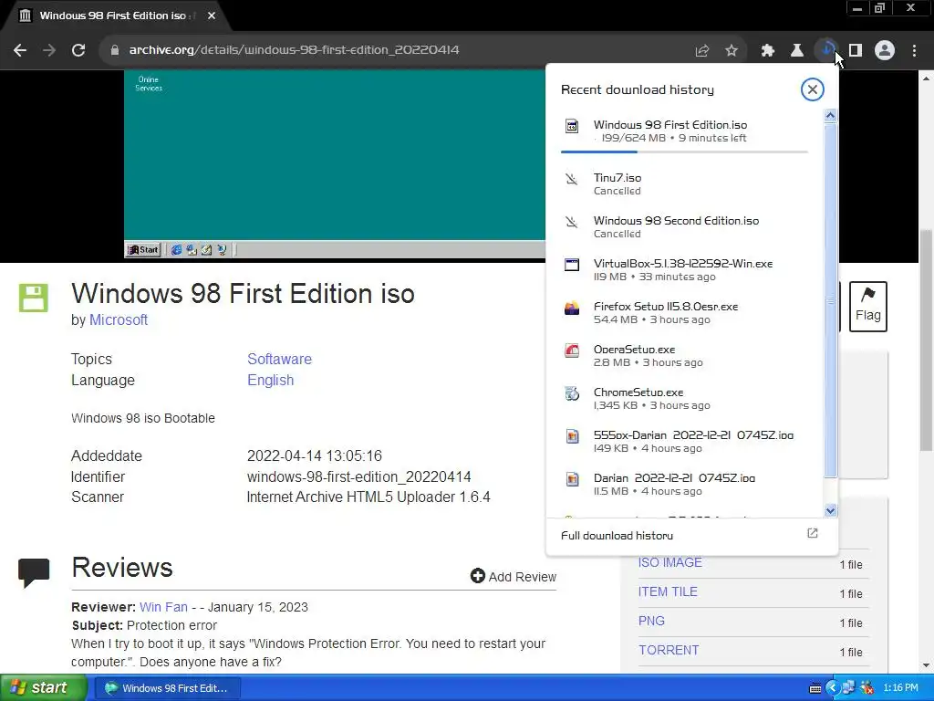Click the Flag button
The width and height of the screenshot is (934, 701).
868,307
